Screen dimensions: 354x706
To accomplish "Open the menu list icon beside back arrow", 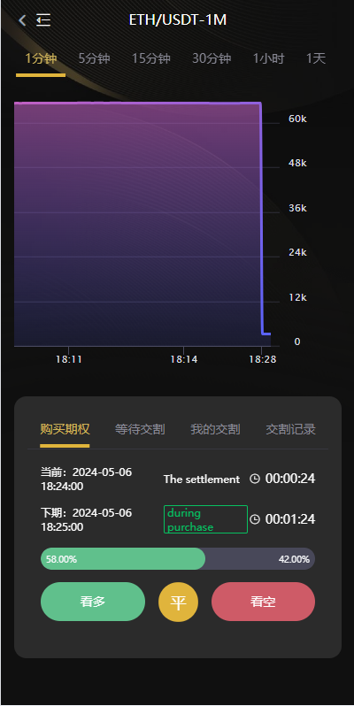I will 43,19.
